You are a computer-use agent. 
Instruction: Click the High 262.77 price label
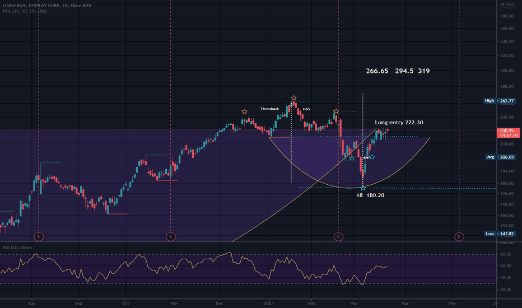[500, 101]
